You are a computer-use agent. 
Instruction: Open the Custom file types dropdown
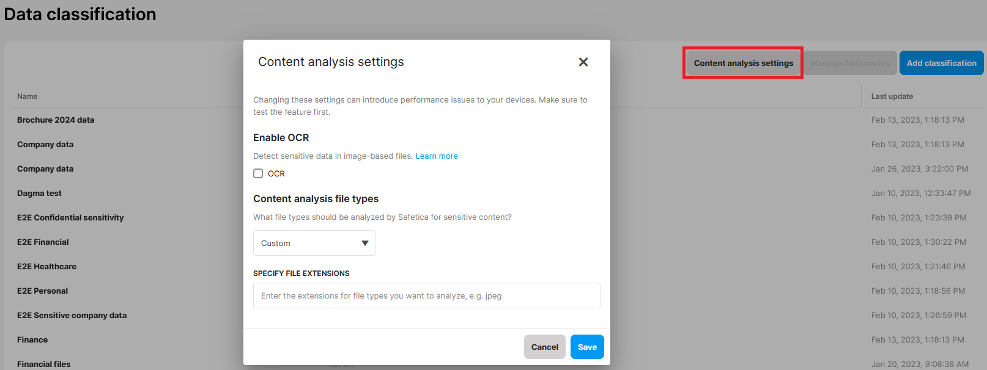(314, 243)
